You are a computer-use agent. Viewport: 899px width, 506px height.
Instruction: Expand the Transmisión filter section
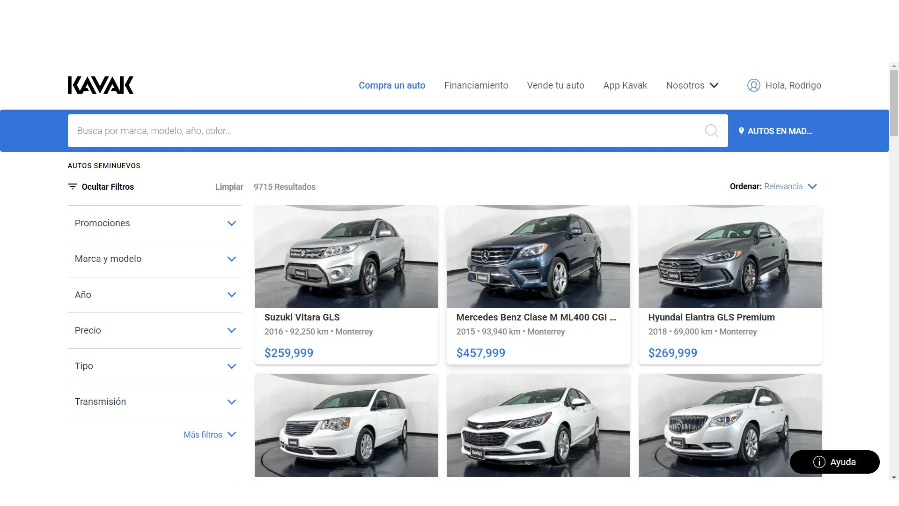(x=155, y=402)
